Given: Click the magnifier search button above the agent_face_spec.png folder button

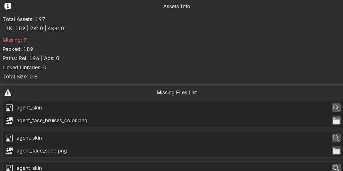Looking at the screenshot, I should 336,138.
